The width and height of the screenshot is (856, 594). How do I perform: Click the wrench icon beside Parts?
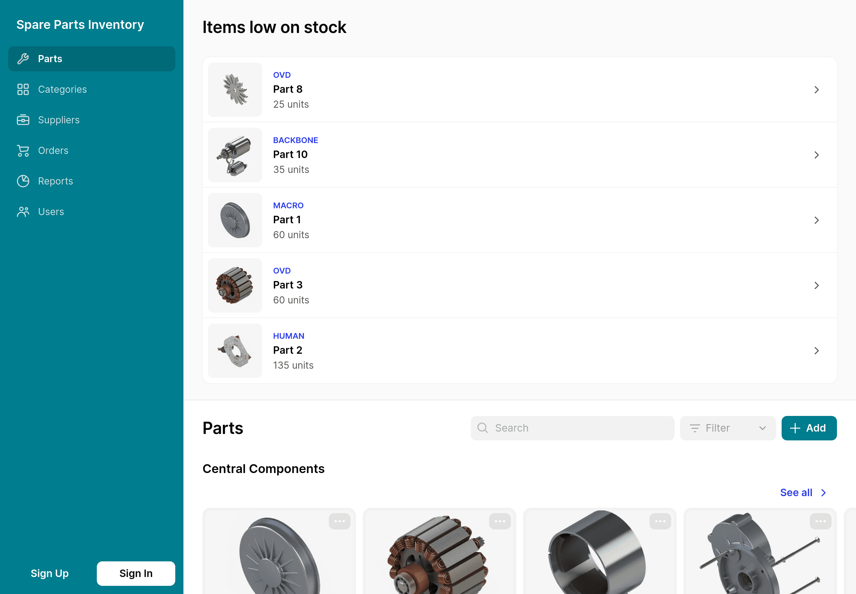point(23,59)
